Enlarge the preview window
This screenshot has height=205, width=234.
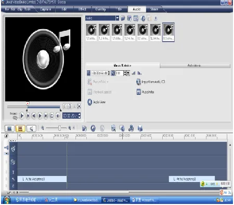click(79, 106)
